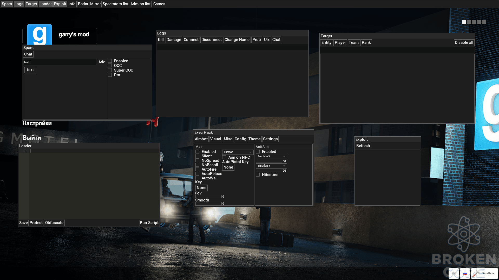
Task: Open the Hitscan dropdown
Action: (x=238, y=152)
